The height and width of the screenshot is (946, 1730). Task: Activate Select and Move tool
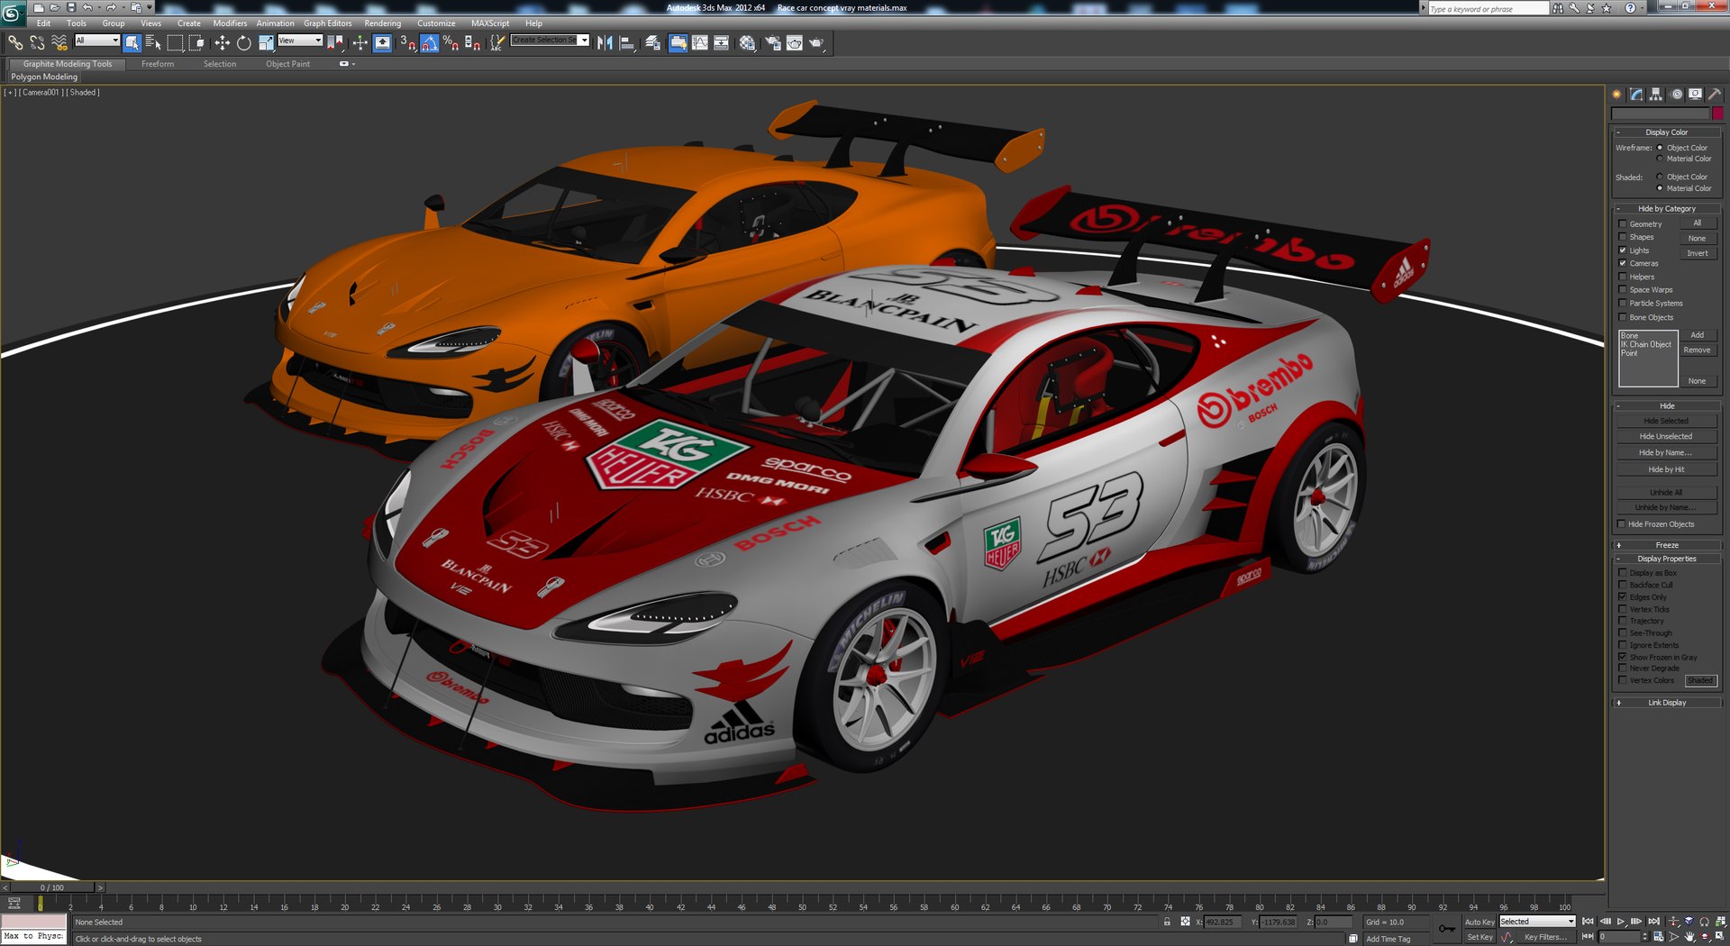tap(222, 42)
